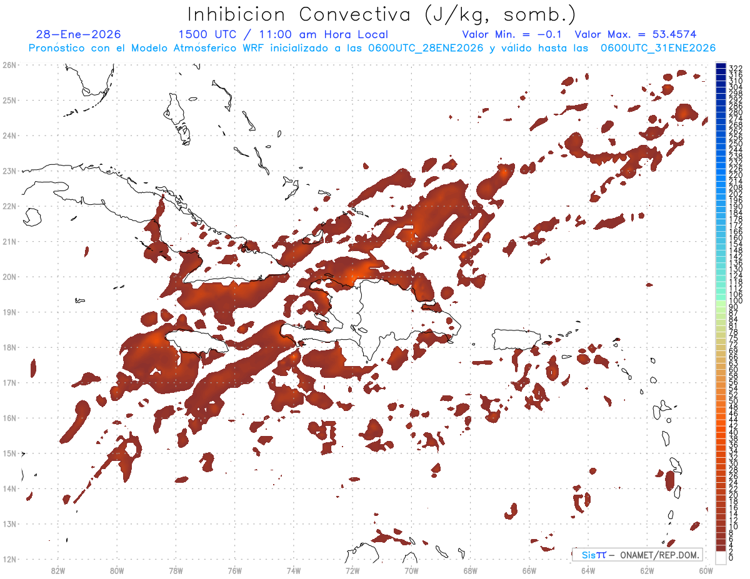Image resolution: width=750 pixels, height=579 pixels.
Task: Click the "12N" latitude label
Action: (x=9, y=559)
